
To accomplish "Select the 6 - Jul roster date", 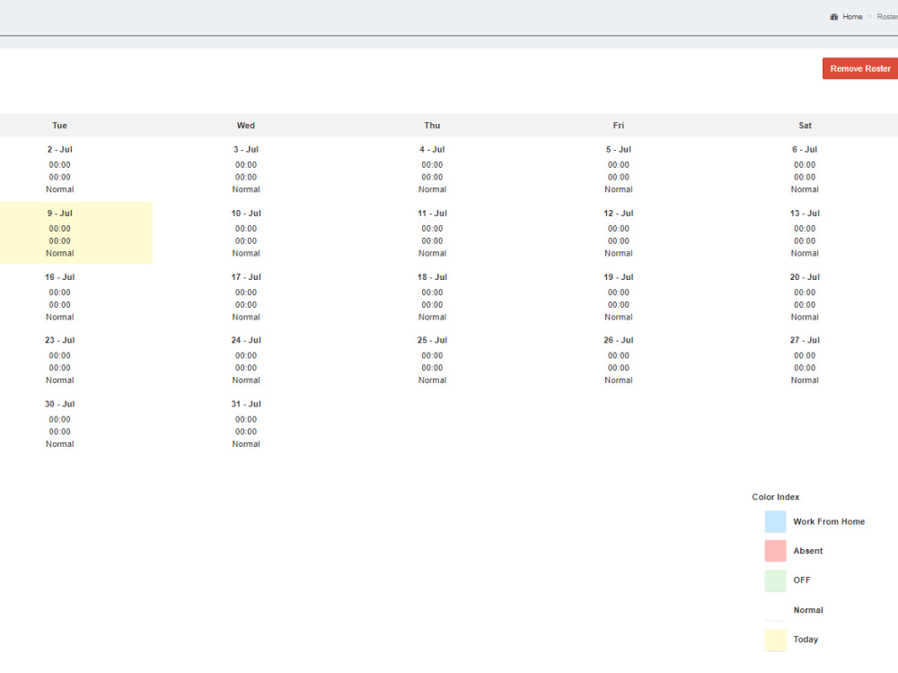I will pos(805,149).
